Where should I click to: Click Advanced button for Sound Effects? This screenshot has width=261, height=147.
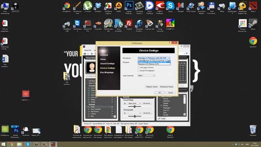(147, 103)
